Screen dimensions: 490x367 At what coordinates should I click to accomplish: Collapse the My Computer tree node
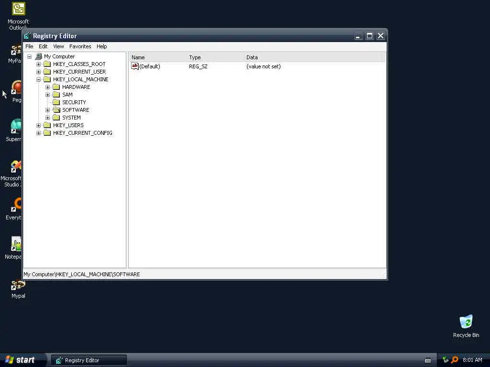pos(29,57)
